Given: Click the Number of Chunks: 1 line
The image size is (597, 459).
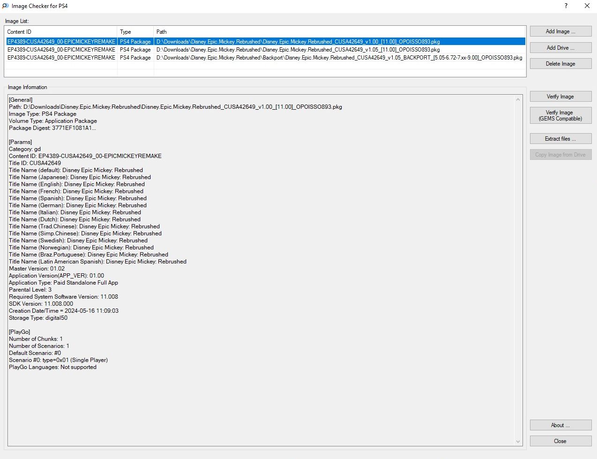Looking at the screenshot, I should pos(36,339).
